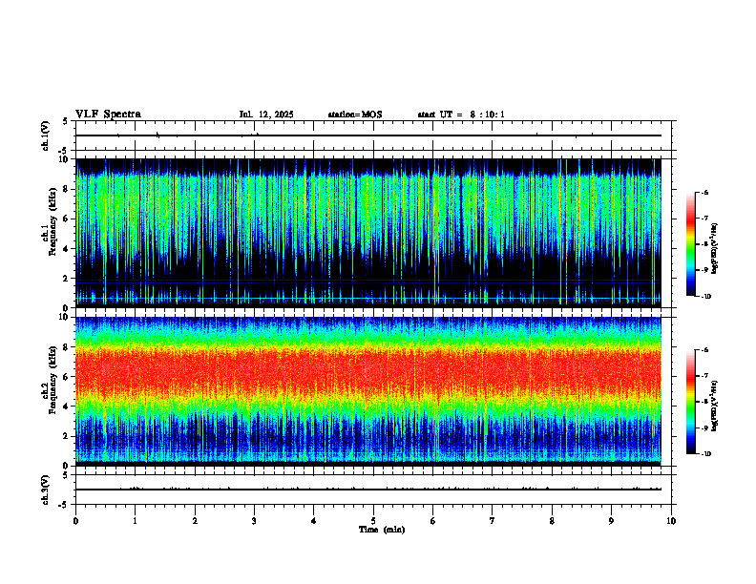Image resolution: width=756 pixels, height=584 pixels.
Task: Click the 'start UT = 8:10:1' label
Action: pyautogui.click(x=461, y=115)
